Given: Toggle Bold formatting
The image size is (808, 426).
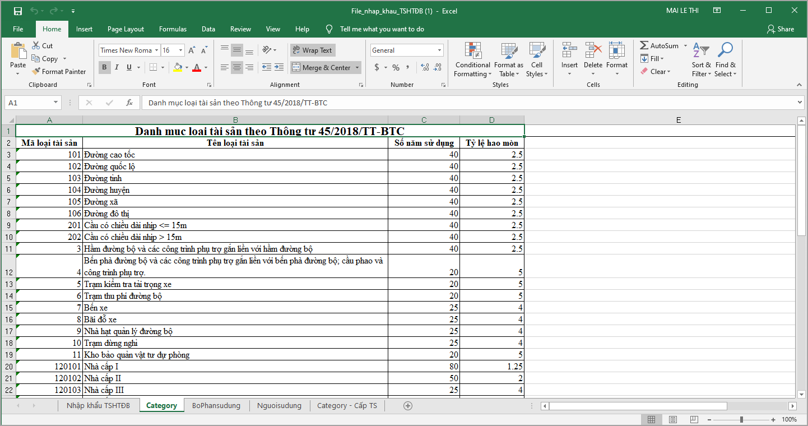Looking at the screenshot, I should [104, 67].
